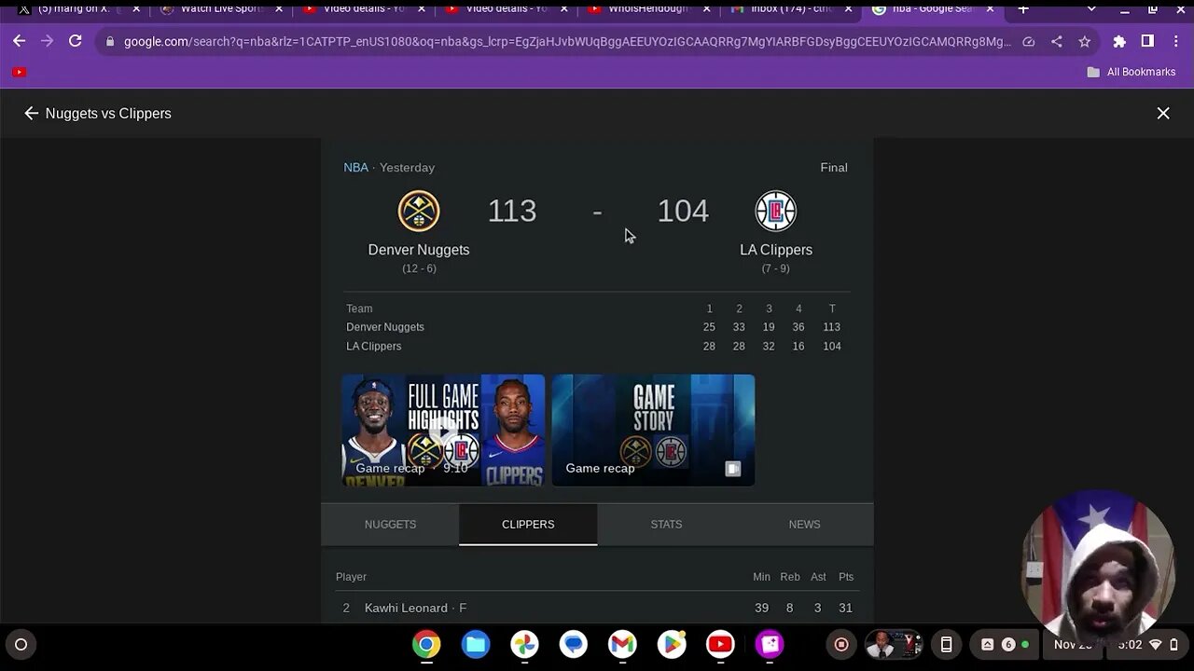Click the Denver Nuggets logo
This screenshot has height=671, width=1194.
pyautogui.click(x=419, y=211)
